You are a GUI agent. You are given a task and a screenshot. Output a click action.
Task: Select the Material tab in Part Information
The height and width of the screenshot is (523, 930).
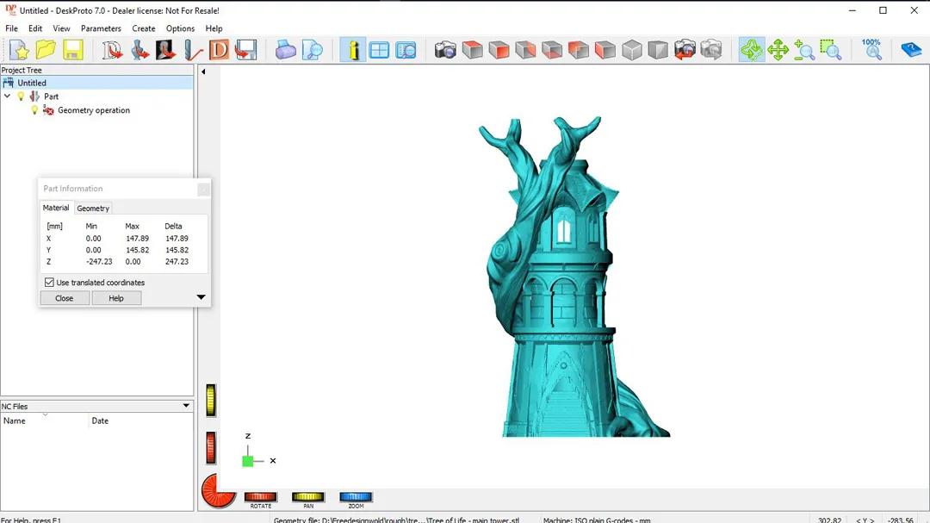pos(56,208)
